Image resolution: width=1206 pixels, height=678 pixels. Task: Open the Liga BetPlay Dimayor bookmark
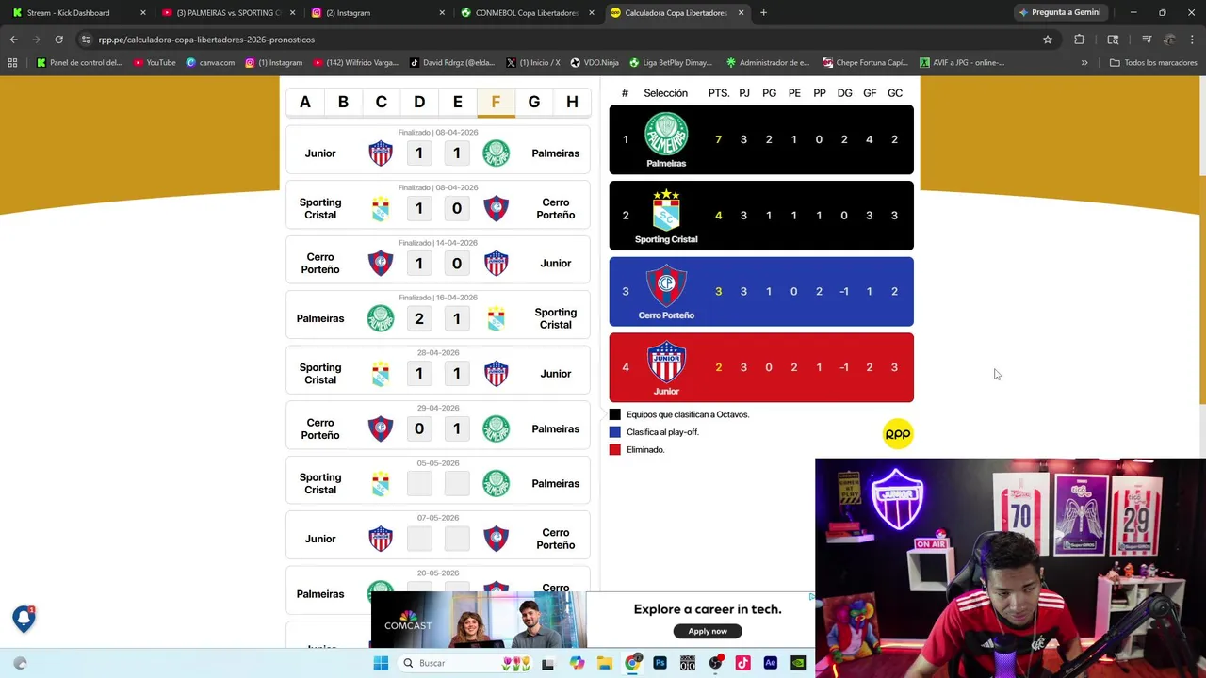[671, 63]
